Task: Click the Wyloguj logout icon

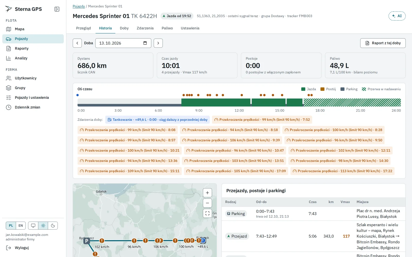Action: [x=8, y=248]
